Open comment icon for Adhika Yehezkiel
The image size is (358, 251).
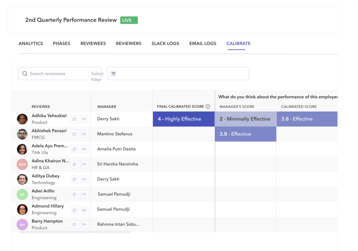[x=74, y=119]
